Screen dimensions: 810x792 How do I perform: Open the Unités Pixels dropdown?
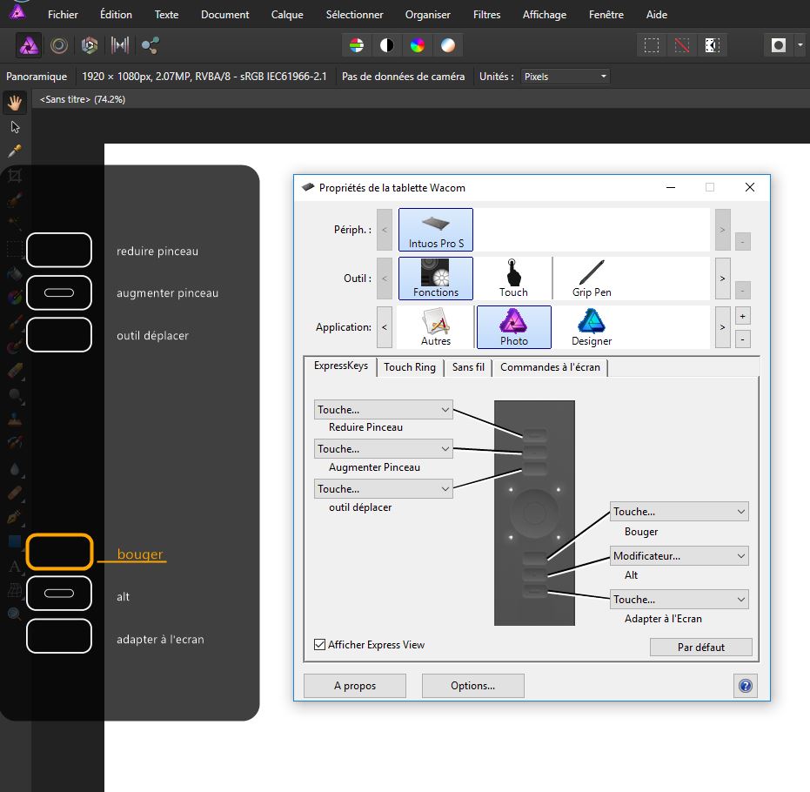(566, 77)
